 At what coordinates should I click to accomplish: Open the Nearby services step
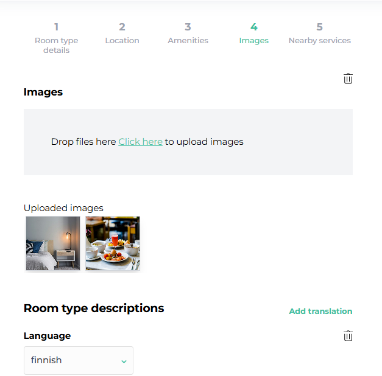(x=320, y=40)
